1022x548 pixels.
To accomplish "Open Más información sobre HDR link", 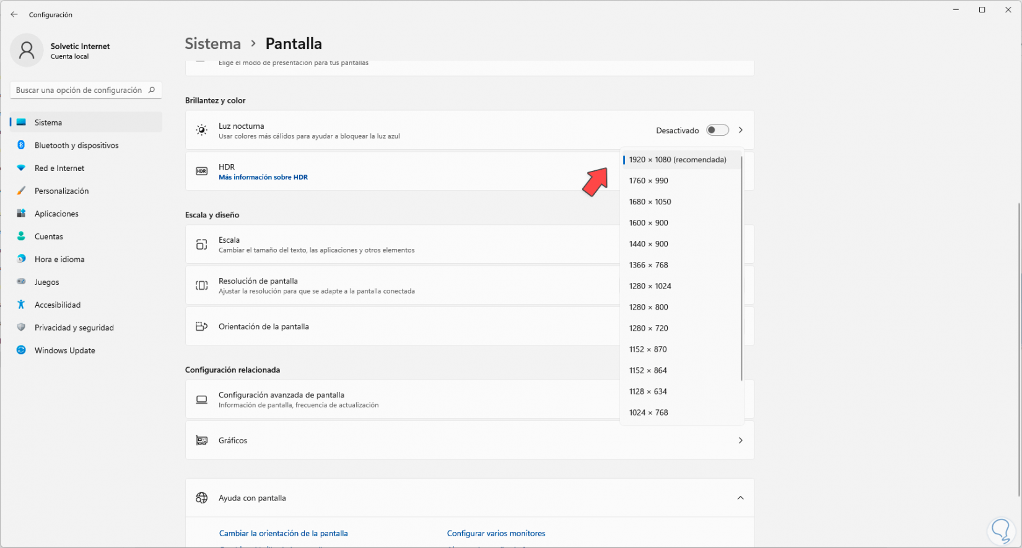I will point(263,177).
